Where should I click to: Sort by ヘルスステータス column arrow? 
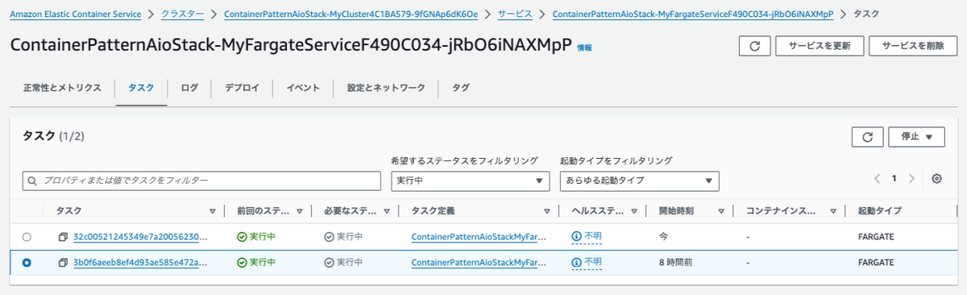point(633,211)
